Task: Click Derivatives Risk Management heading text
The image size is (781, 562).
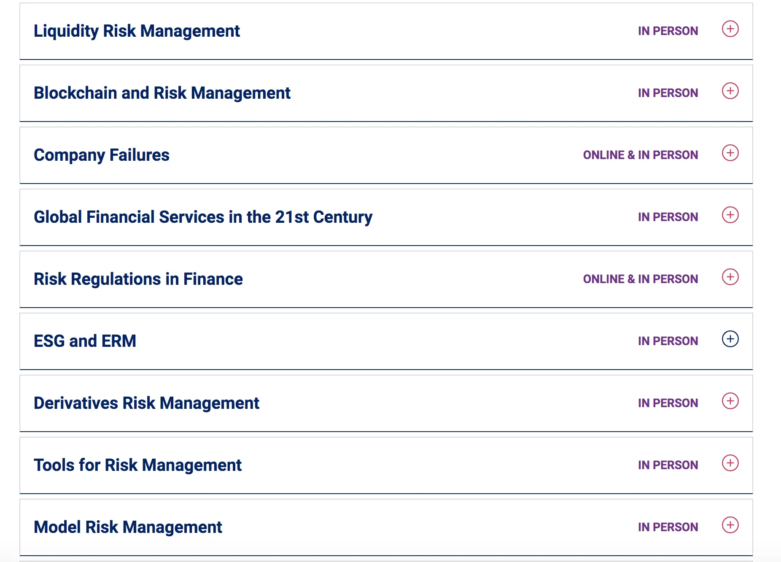Action: point(146,403)
